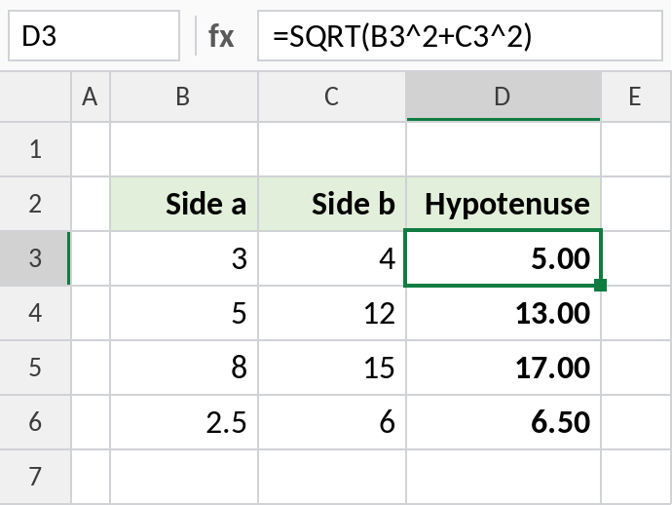Select cell D3 showing 5.00
This screenshot has height=505, width=672.
point(504,258)
